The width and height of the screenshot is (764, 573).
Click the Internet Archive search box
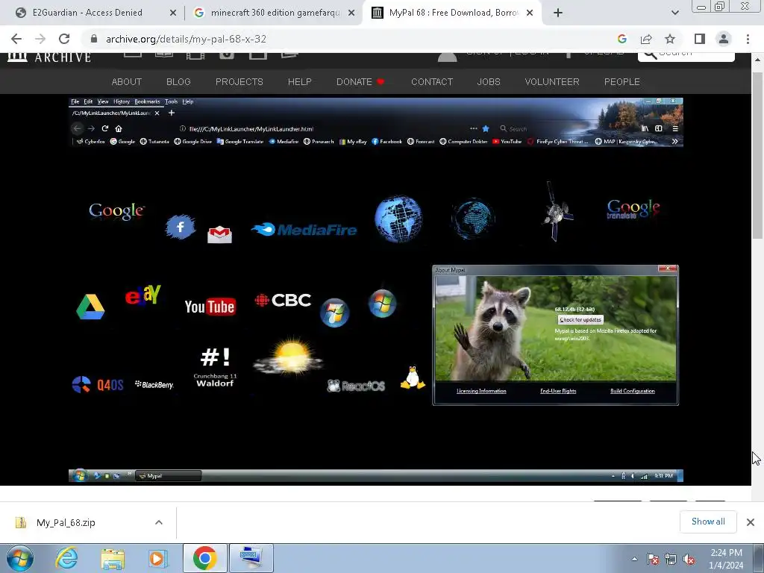coord(686,54)
